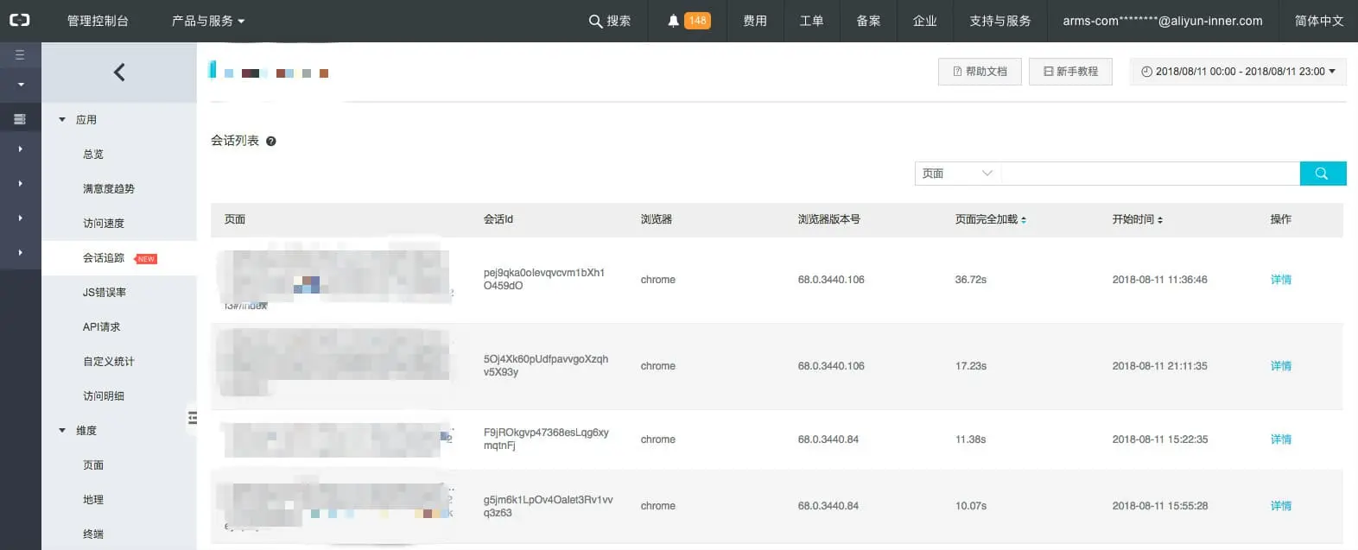This screenshot has height=550, width=1358.
Task: Go back using the left chevron arrow
Action: (119, 73)
